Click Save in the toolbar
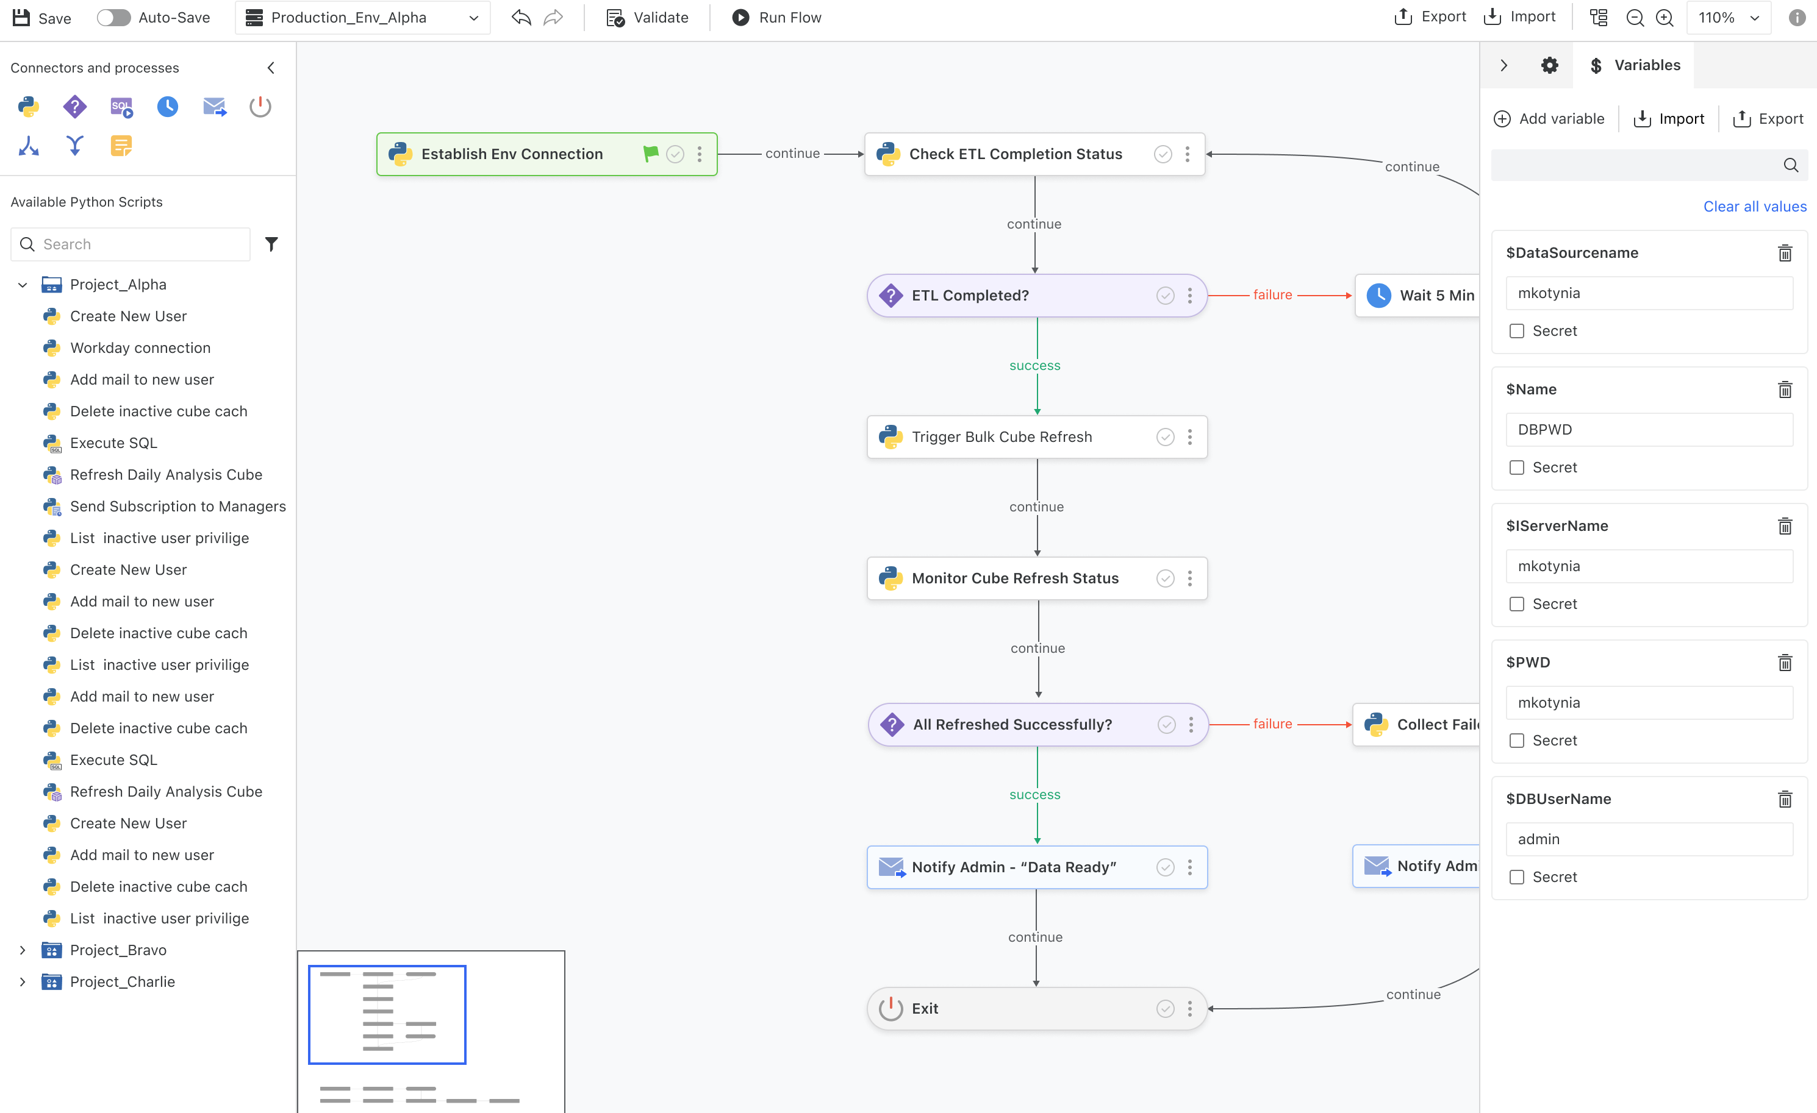The width and height of the screenshot is (1817, 1113). (x=42, y=18)
